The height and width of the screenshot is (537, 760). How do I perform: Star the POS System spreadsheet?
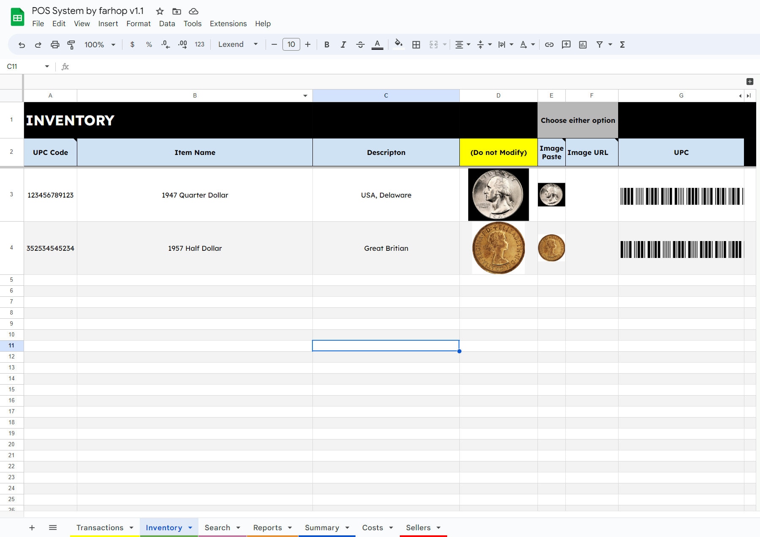159,11
